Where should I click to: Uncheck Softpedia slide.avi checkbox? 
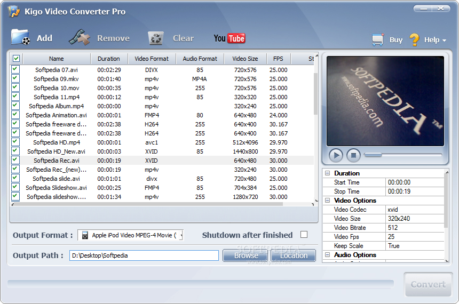(x=15, y=178)
